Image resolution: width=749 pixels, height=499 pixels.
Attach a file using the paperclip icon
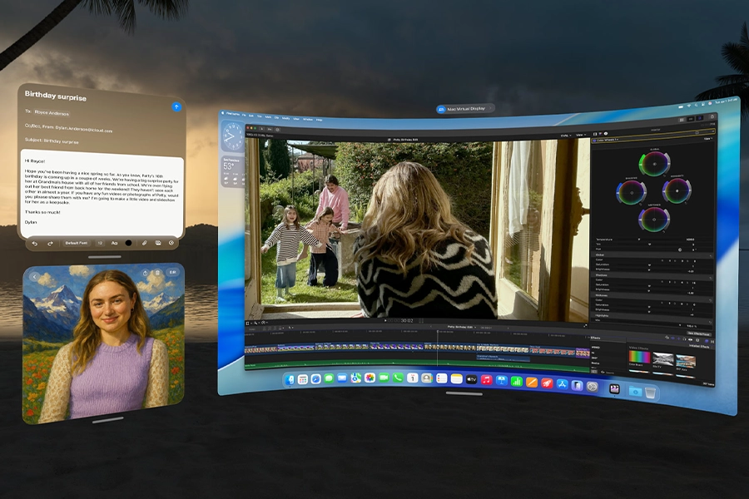click(x=143, y=243)
